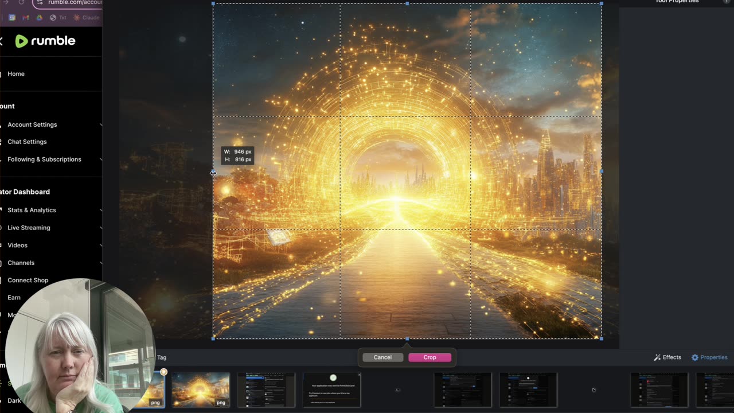The image size is (734, 413).
Task: Open the Videos section
Action: point(17,245)
